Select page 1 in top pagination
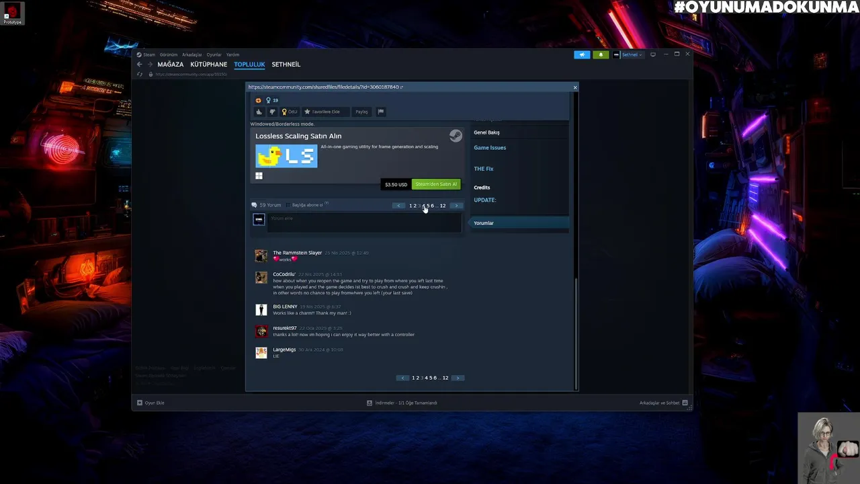 [x=411, y=206]
